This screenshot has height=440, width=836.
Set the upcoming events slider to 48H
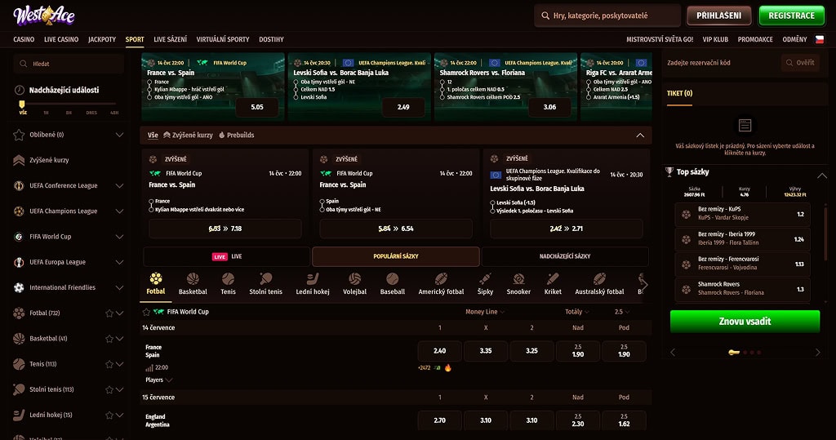pyautogui.click(x=114, y=113)
